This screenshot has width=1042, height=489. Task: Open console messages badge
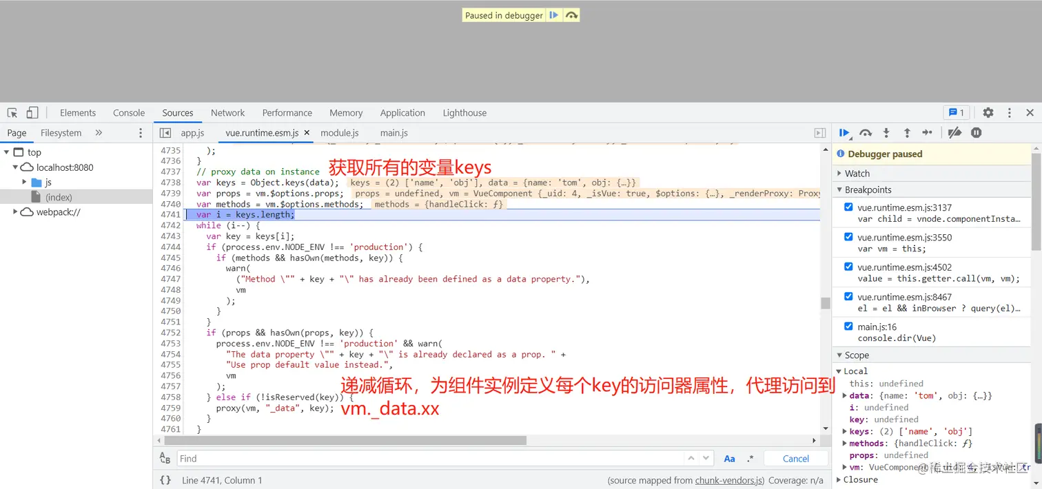(x=957, y=112)
